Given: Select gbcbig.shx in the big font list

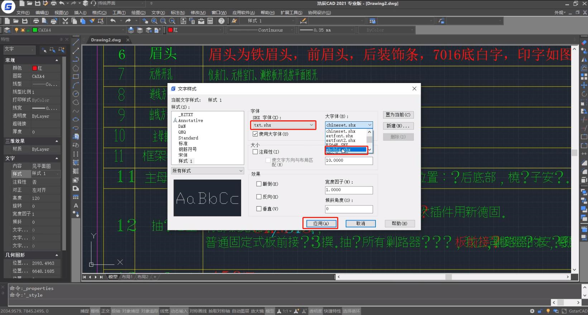Looking at the screenshot, I should click(346, 150).
